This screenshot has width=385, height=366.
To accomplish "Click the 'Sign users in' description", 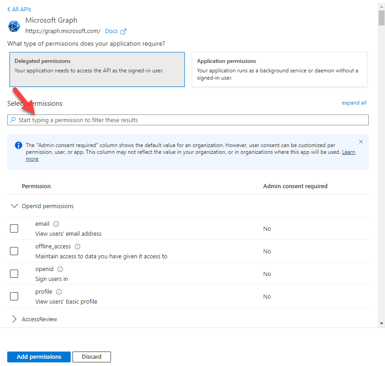I will [52, 279].
